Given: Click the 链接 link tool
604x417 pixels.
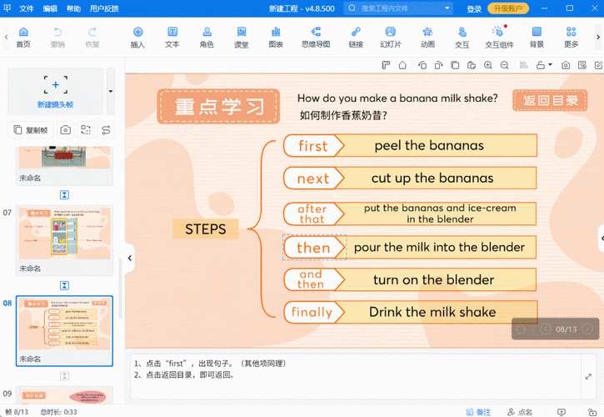Looking at the screenshot, I should pyautogui.click(x=356, y=37).
